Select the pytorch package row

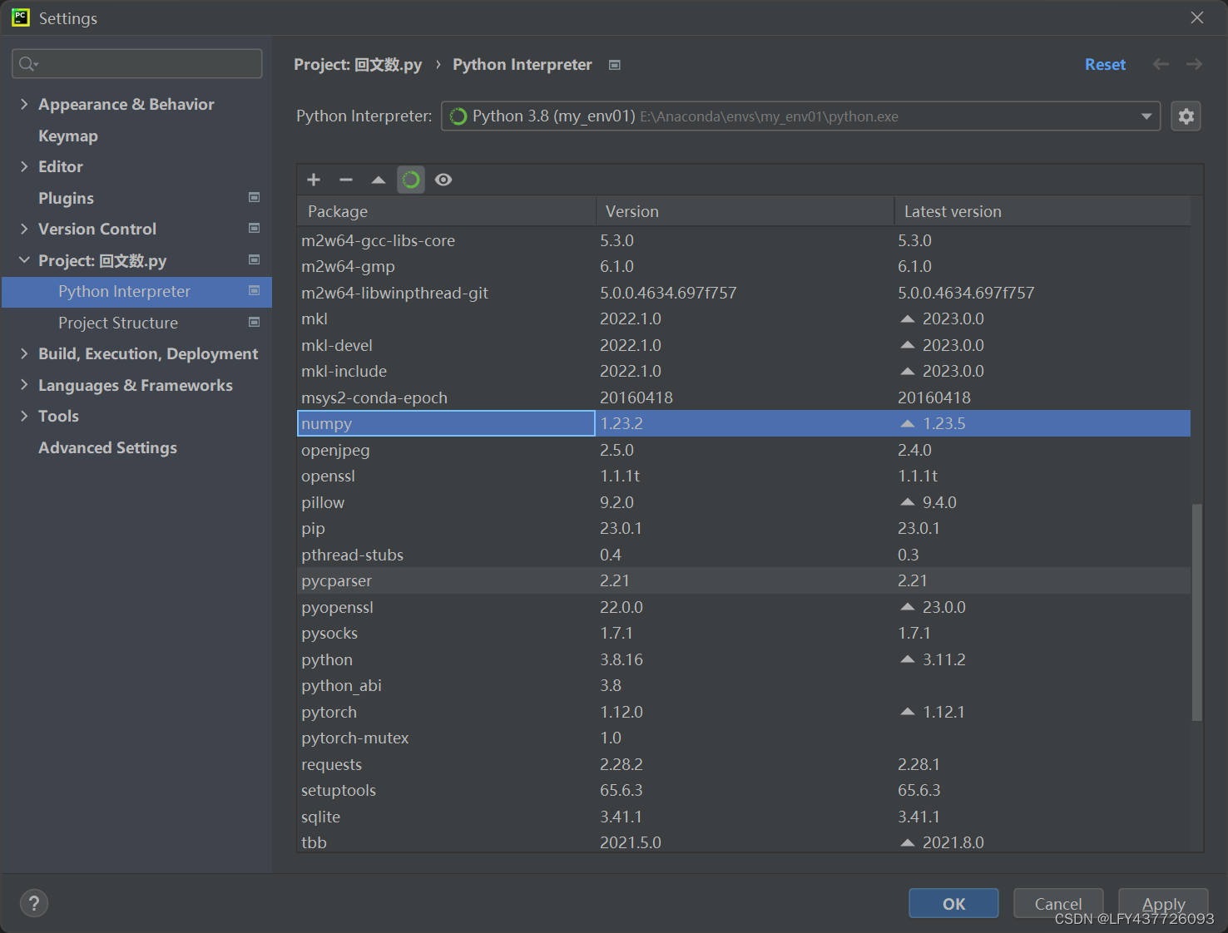point(744,712)
